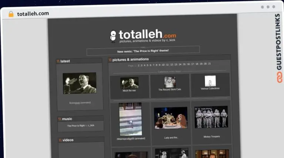The height and width of the screenshot is (158, 284).
Task: Open the news link about 'The Price Is Right' remix
Action: [x=143, y=51]
